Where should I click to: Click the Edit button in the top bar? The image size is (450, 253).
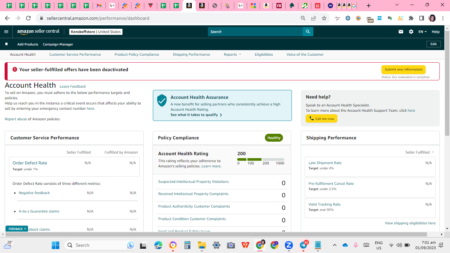click(x=434, y=44)
